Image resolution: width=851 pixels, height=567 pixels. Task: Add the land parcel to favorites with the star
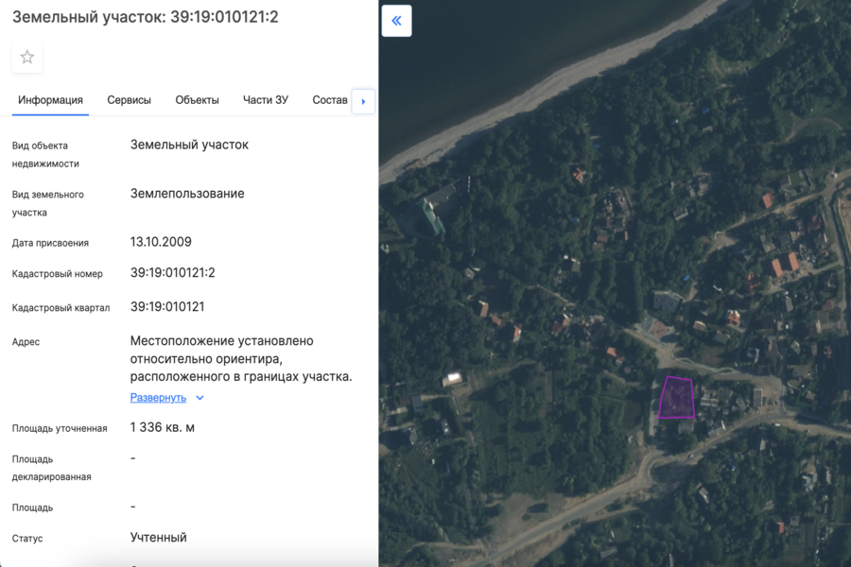click(x=27, y=58)
